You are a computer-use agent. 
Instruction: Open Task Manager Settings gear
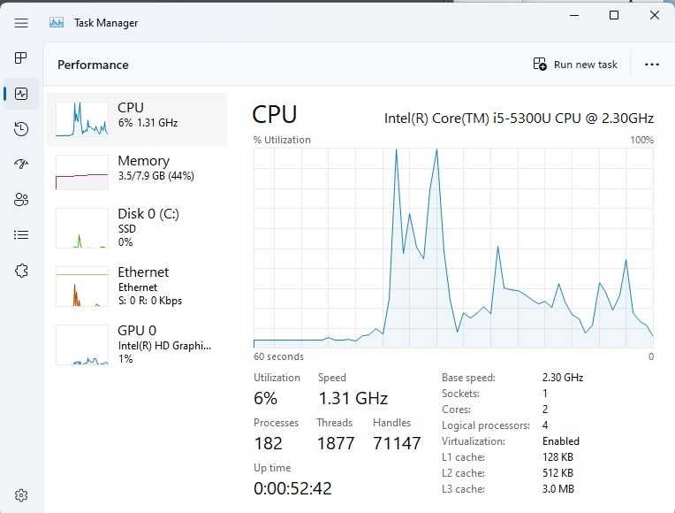tap(21, 495)
